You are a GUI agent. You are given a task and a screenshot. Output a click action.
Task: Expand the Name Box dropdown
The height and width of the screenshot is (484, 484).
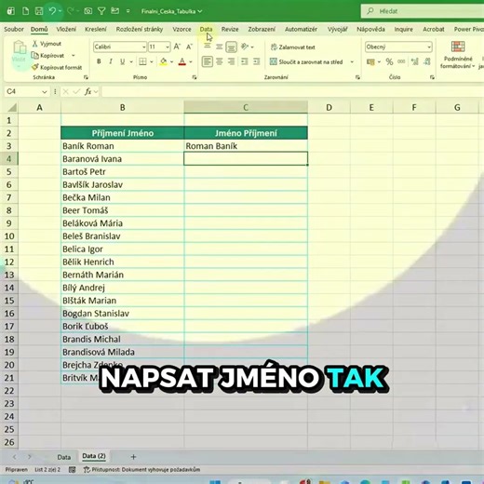pos(45,92)
